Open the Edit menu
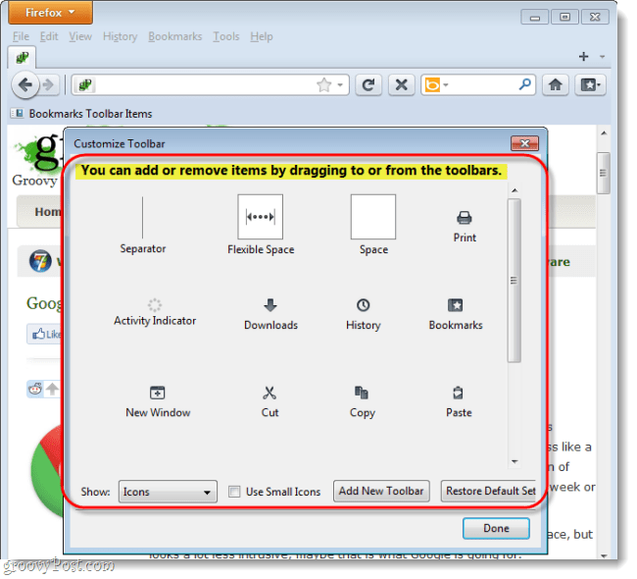The image size is (637, 579). click(49, 36)
